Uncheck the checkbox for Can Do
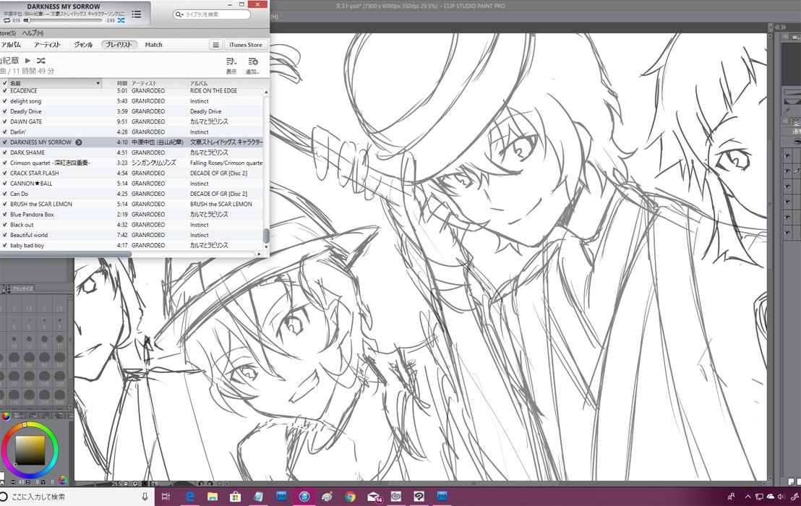 tap(5, 194)
